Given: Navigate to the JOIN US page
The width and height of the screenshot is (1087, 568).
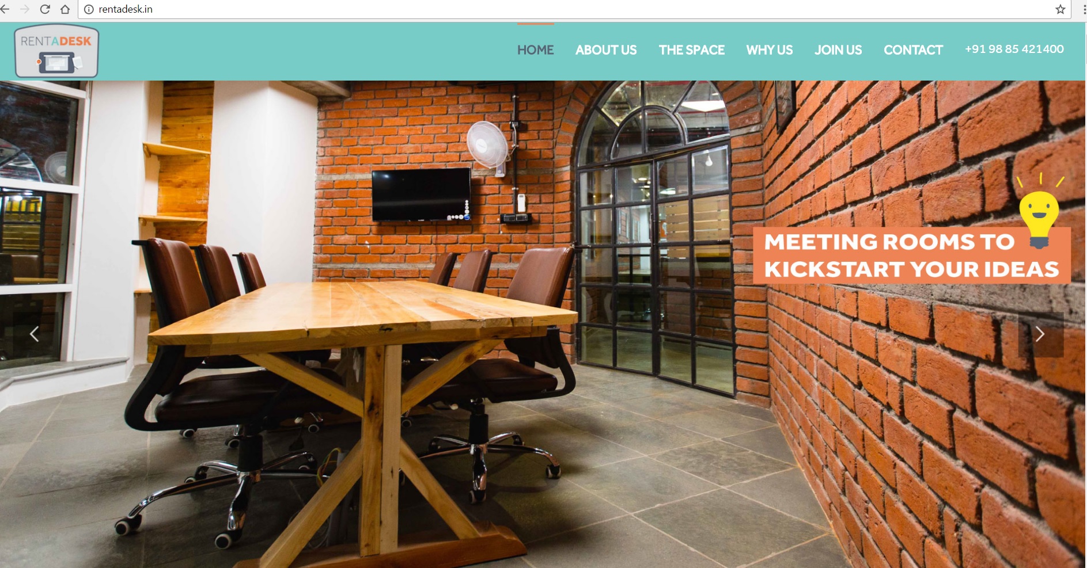Looking at the screenshot, I should coord(838,50).
